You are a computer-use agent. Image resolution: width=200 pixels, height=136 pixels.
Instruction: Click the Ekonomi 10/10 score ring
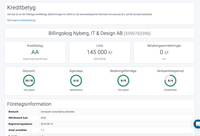[29, 81]
